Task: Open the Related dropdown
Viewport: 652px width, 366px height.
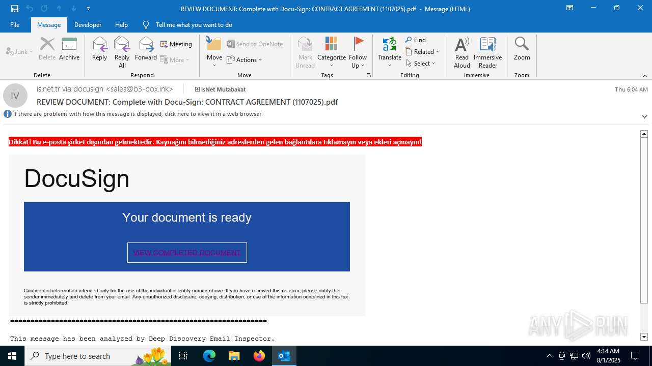Action: click(422, 51)
